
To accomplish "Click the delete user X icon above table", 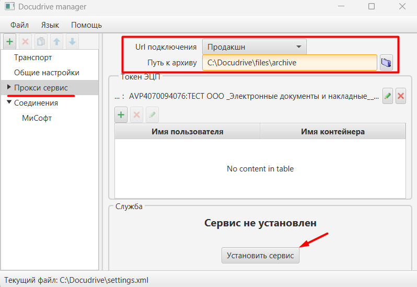I will pos(136,114).
